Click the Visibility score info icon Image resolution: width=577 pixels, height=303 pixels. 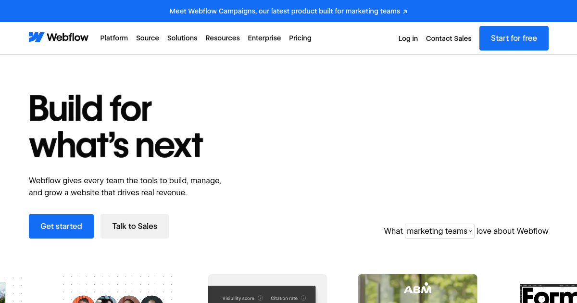[x=260, y=298]
